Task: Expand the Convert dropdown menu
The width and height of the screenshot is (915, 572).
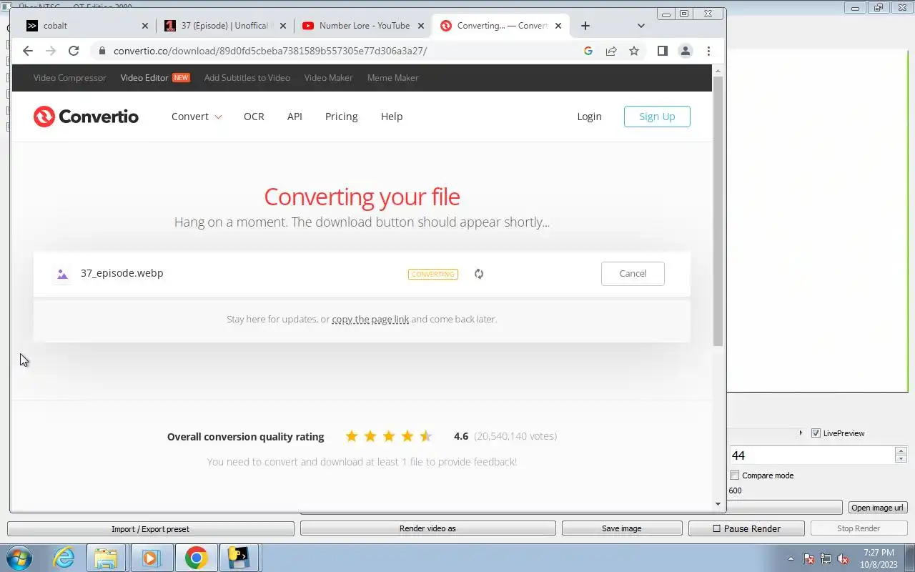Action: coord(197,117)
